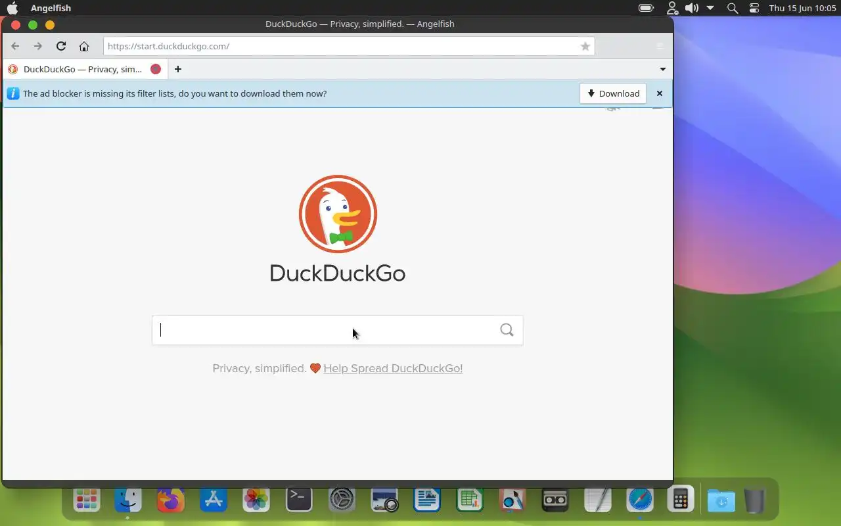Viewport: 841px width, 526px height.
Task: Open the Trash in the dock
Action: [755, 500]
